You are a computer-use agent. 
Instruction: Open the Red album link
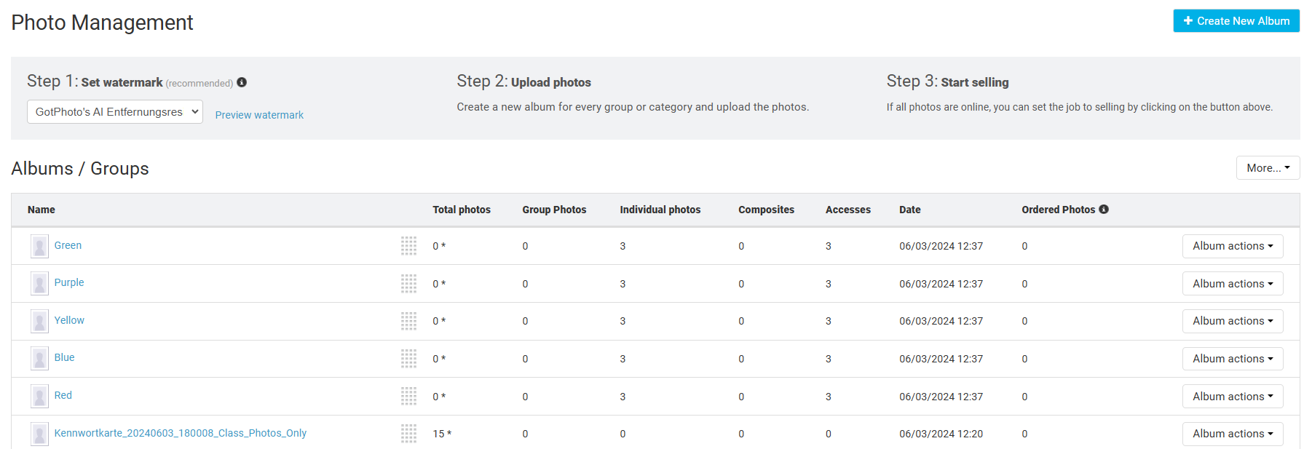[x=63, y=395]
